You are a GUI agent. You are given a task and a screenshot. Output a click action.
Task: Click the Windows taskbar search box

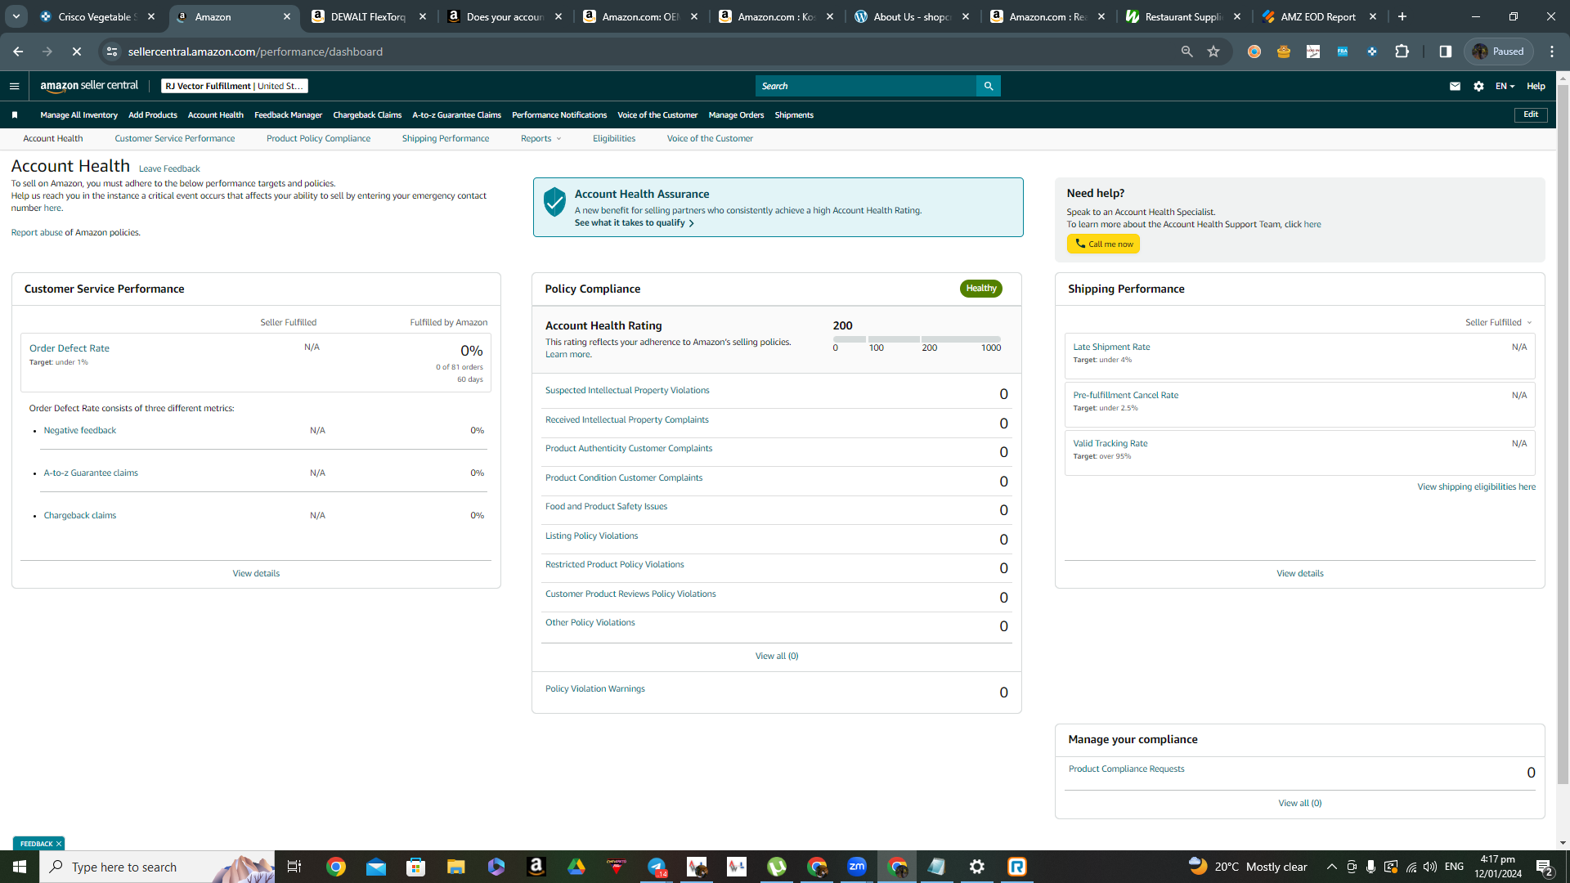coord(157,867)
